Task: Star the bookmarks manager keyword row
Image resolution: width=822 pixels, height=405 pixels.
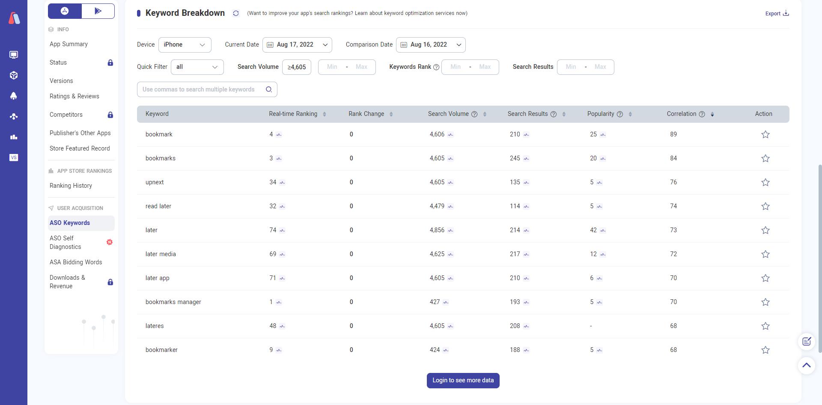Action: coord(765,302)
